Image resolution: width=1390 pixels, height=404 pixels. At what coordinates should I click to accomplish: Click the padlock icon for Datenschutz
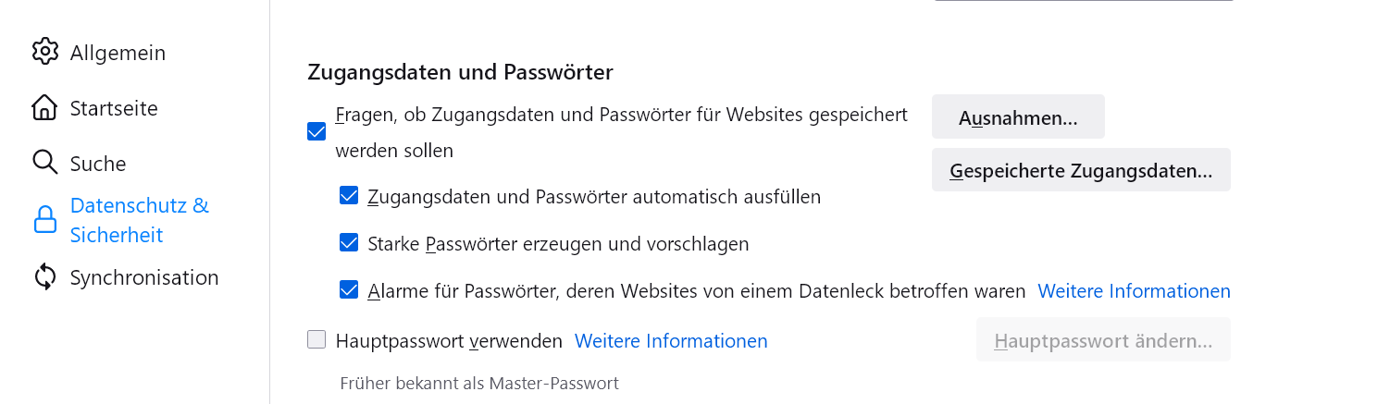(x=44, y=220)
